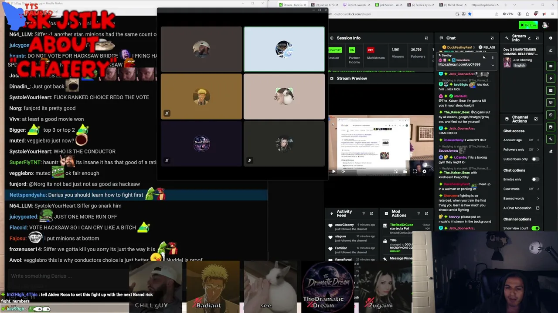The image size is (558, 313).
Task: Click 'Just Chatting' category text
Action: (x=522, y=60)
